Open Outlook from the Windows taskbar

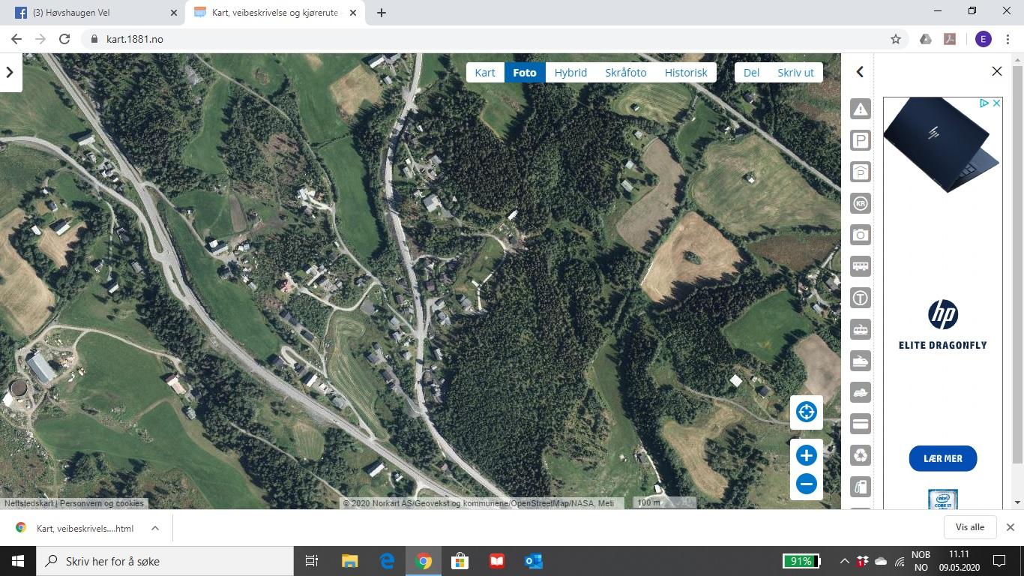533,561
